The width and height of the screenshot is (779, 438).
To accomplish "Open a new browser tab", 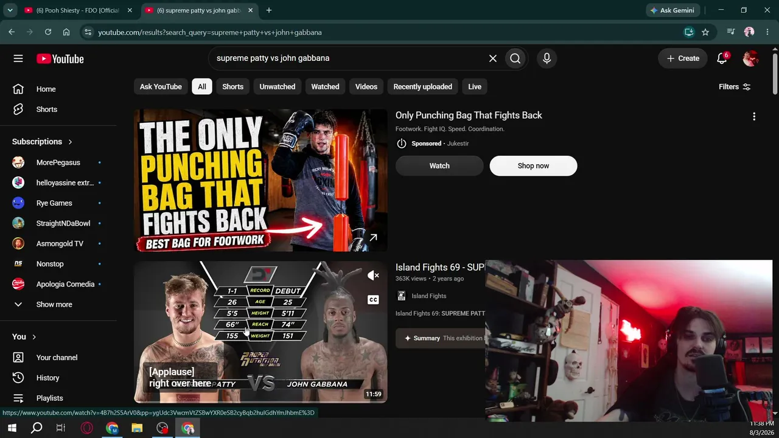I will [269, 10].
